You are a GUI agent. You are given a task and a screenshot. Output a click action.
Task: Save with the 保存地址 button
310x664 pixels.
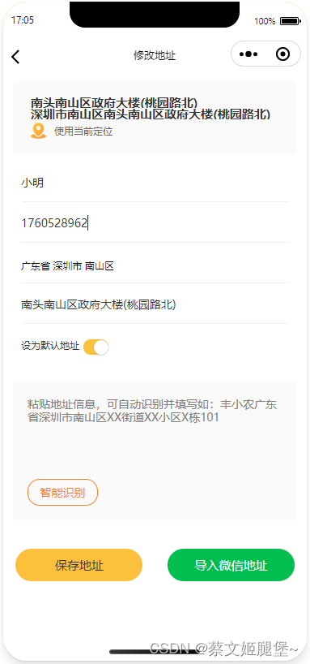tap(79, 565)
